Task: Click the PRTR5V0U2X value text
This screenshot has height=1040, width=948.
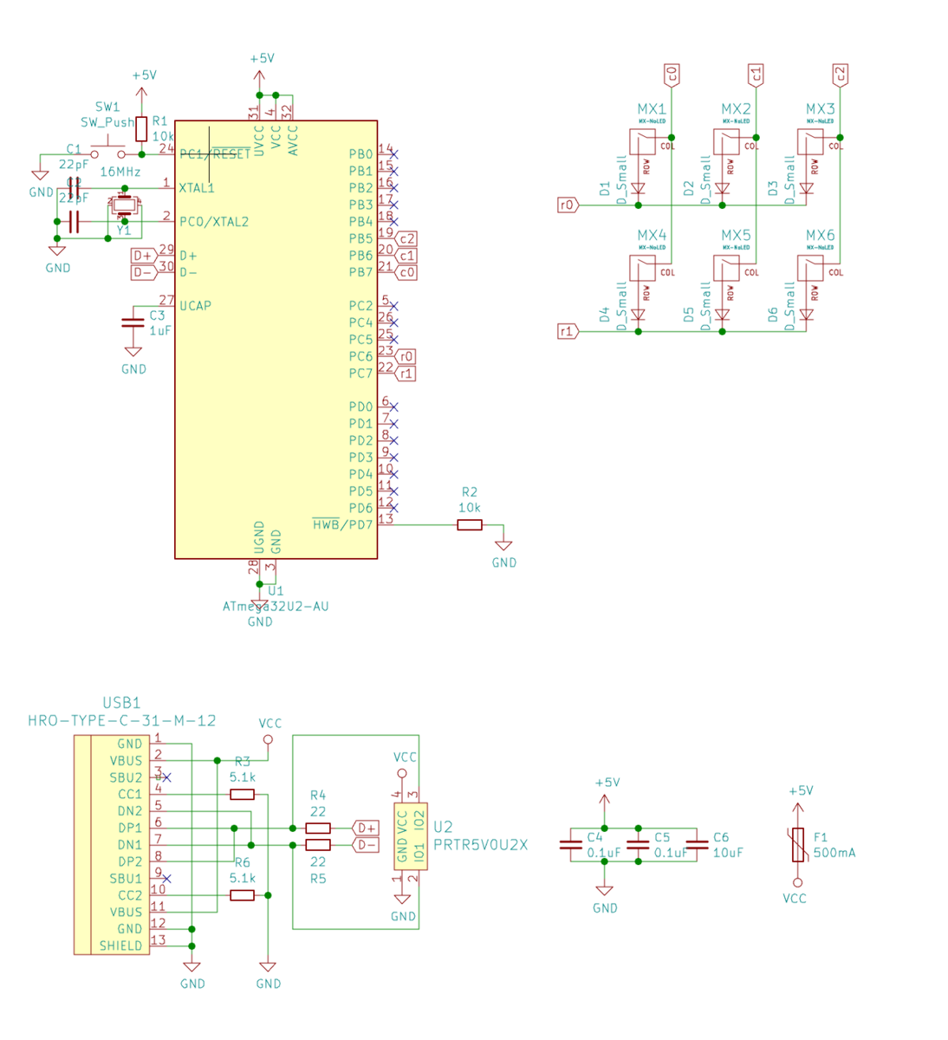Action: pos(481,844)
